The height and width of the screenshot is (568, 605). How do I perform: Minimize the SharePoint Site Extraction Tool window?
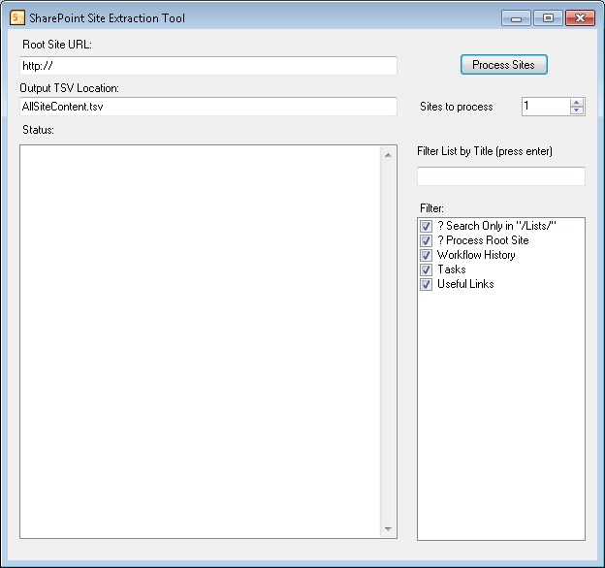coord(516,18)
